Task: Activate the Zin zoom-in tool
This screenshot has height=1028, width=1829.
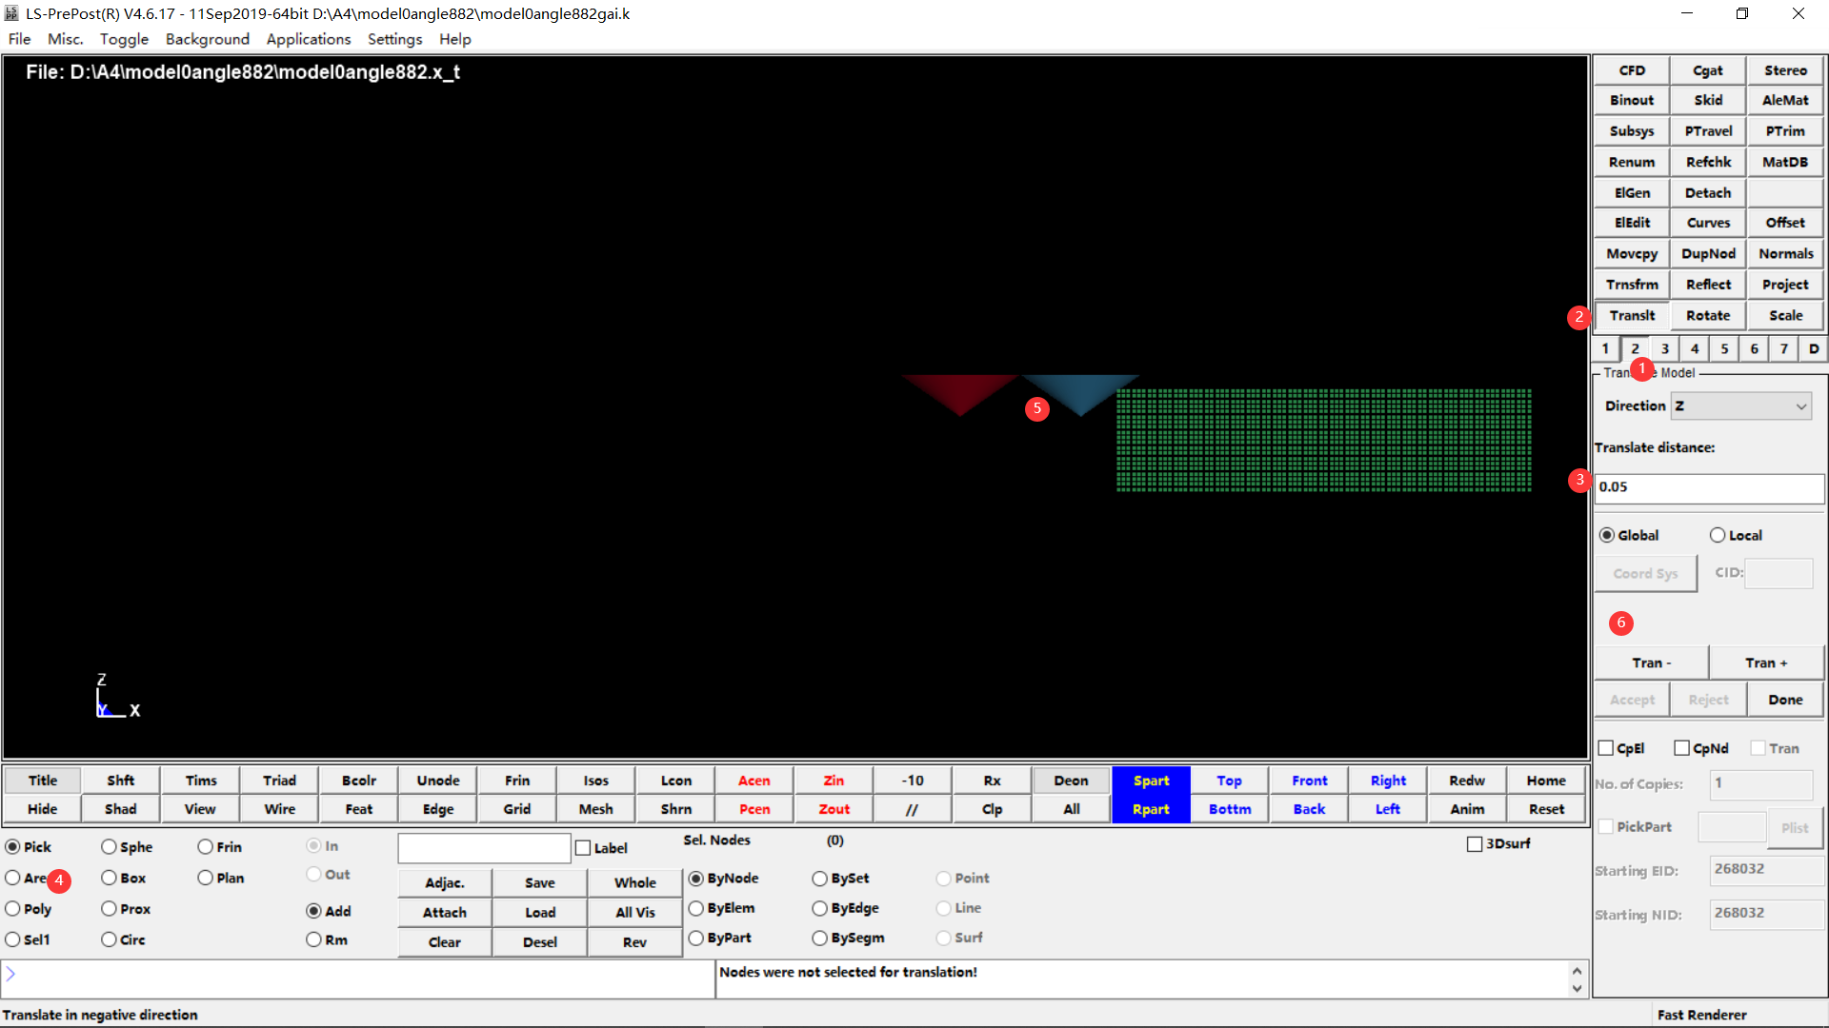Action: click(x=833, y=780)
